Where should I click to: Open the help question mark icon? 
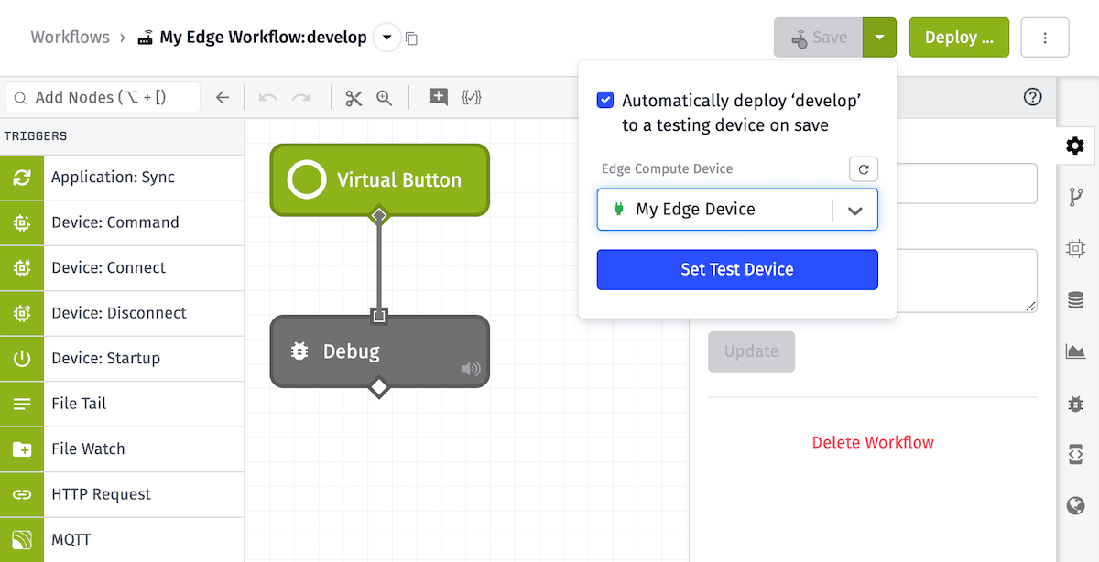[x=1033, y=97]
